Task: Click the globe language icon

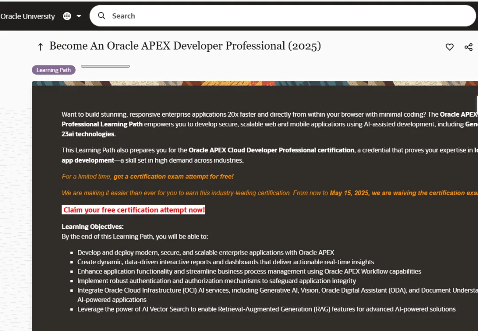Action: 67,16
